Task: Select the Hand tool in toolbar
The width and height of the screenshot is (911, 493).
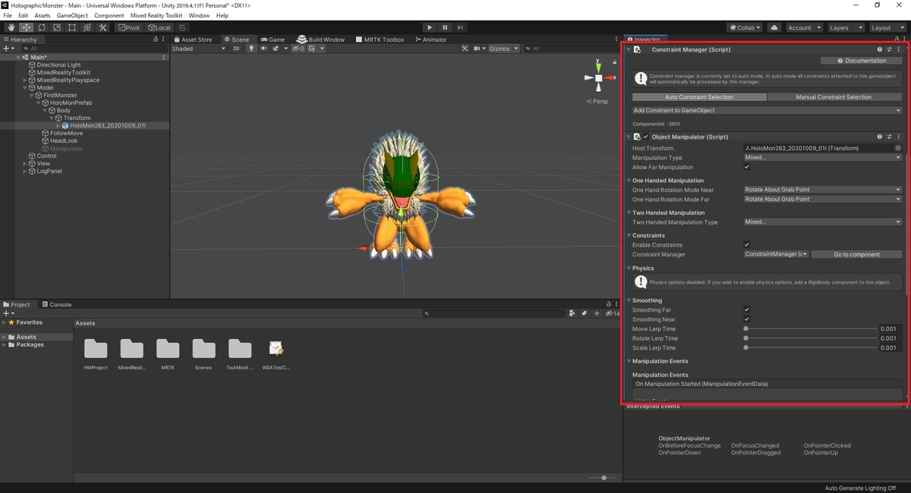Action: 11,27
